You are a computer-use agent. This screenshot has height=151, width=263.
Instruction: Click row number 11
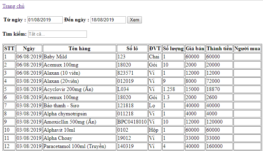[10, 138]
